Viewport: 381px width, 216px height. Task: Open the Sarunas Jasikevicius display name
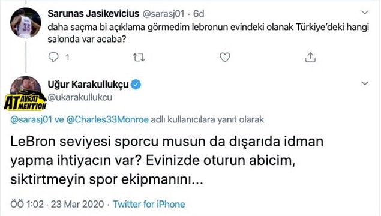tap(94, 14)
